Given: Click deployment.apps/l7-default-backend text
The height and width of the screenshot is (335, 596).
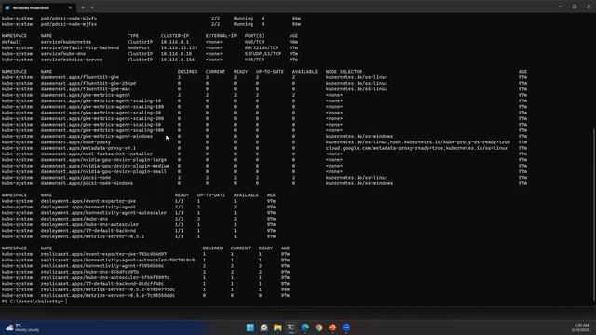Looking at the screenshot, I should click(x=88, y=230).
